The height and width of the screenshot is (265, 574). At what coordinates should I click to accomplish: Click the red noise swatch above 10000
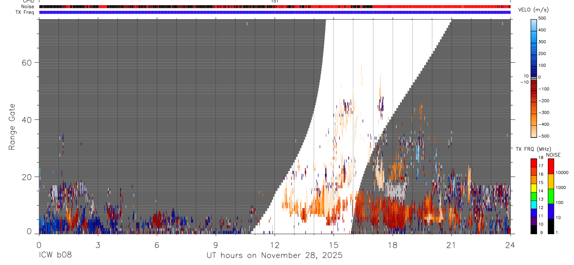coord(551,166)
